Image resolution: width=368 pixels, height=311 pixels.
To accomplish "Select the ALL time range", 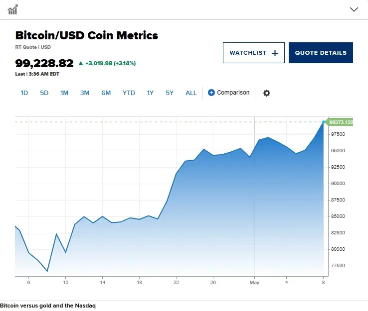I will [x=191, y=93].
